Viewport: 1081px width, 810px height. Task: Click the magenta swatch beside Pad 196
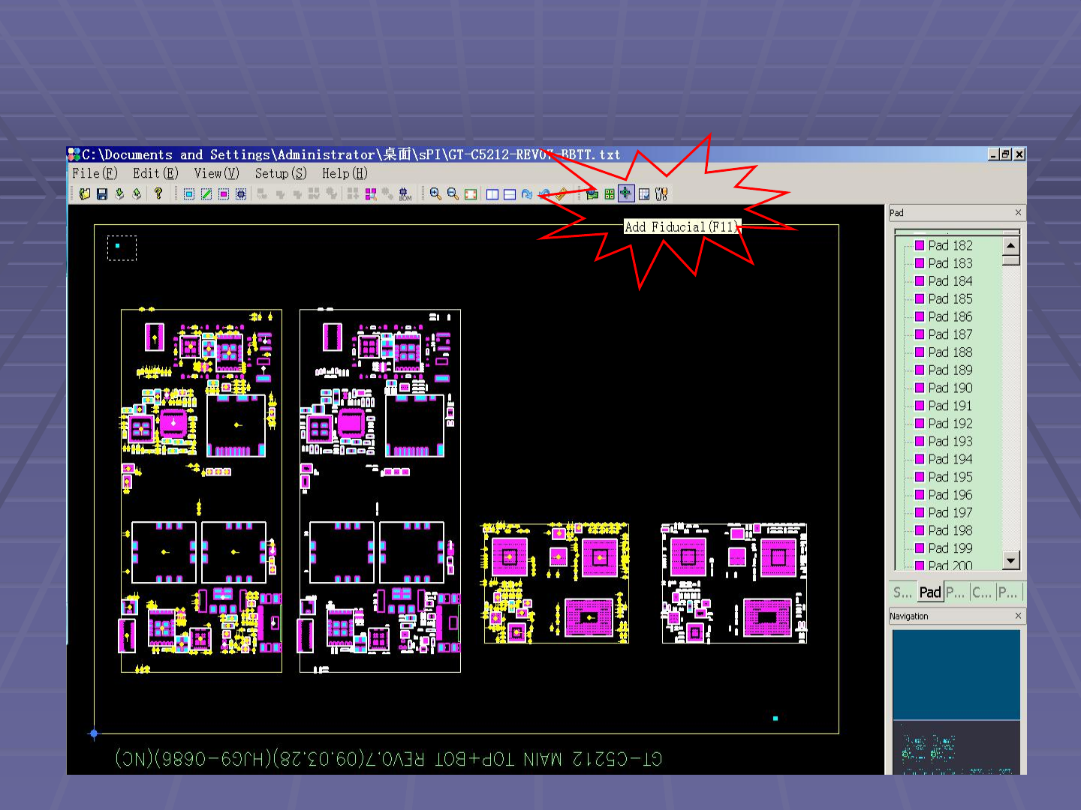tap(920, 495)
